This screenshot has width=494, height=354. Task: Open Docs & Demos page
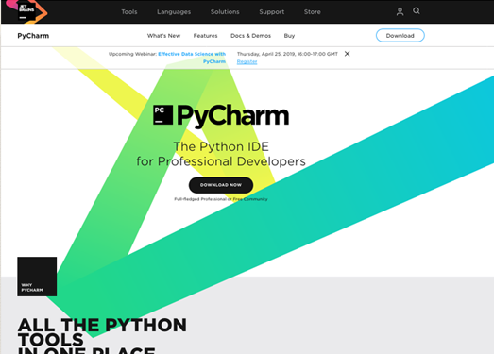click(x=251, y=36)
